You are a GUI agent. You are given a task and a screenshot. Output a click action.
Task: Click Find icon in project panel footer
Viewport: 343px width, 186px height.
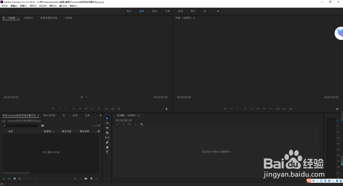[x=81, y=179]
